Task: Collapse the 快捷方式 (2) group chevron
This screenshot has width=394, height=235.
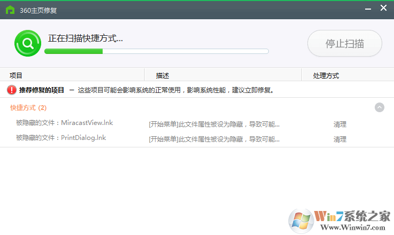Action: [x=379, y=107]
